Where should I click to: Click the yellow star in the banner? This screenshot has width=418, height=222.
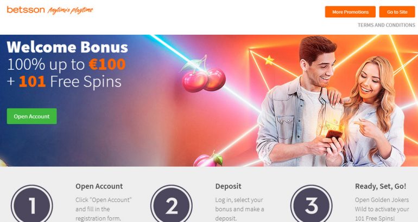269,60
